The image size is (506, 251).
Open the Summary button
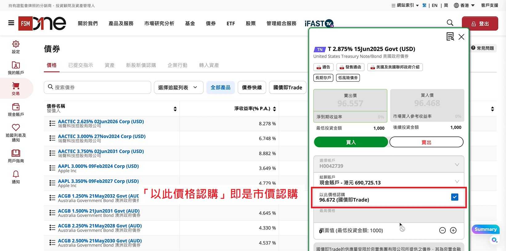point(486,229)
